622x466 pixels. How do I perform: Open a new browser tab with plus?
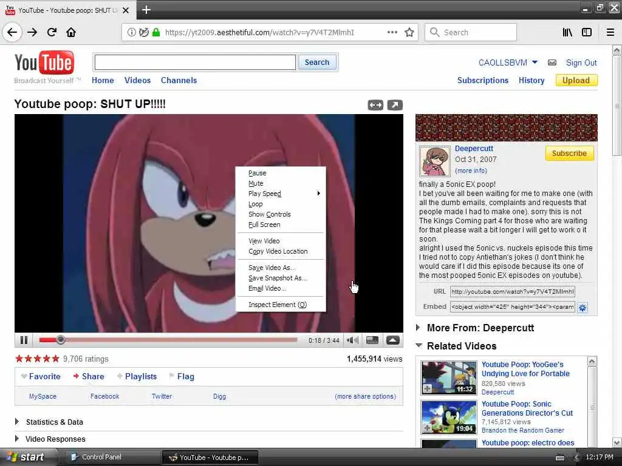click(x=146, y=10)
